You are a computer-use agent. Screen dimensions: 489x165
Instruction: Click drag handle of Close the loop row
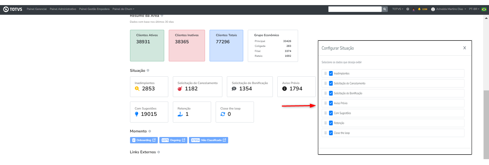(326, 133)
